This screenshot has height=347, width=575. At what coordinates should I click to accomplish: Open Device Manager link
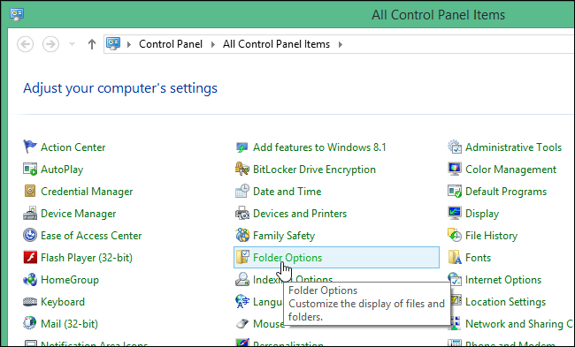coord(79,214)
